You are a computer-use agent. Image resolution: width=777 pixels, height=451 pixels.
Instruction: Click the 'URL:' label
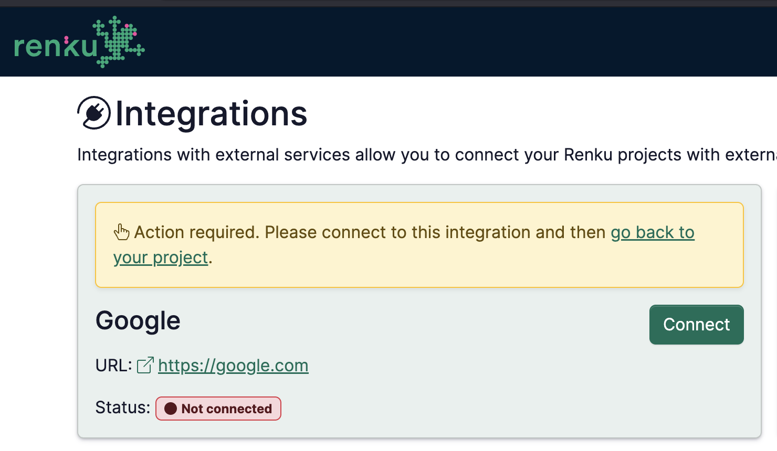pos(114,365)
